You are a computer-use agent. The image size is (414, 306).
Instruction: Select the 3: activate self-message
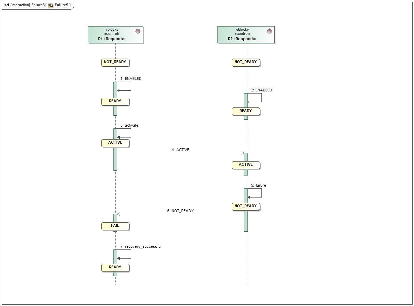[129, 125]
